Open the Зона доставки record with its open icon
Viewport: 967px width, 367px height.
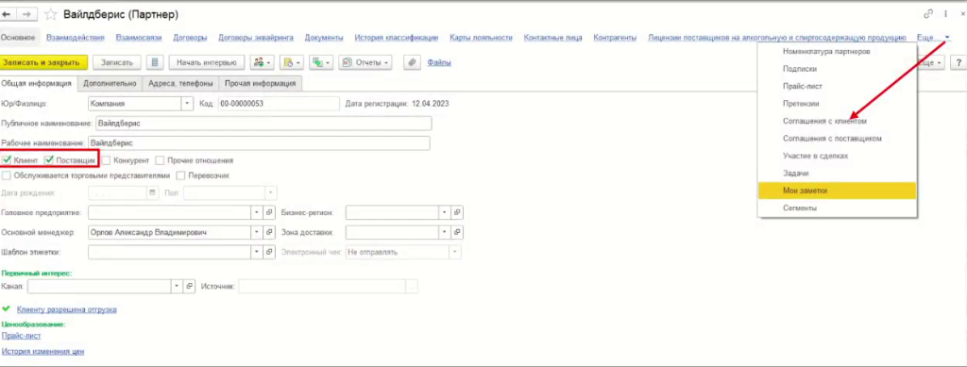[458, 232]
